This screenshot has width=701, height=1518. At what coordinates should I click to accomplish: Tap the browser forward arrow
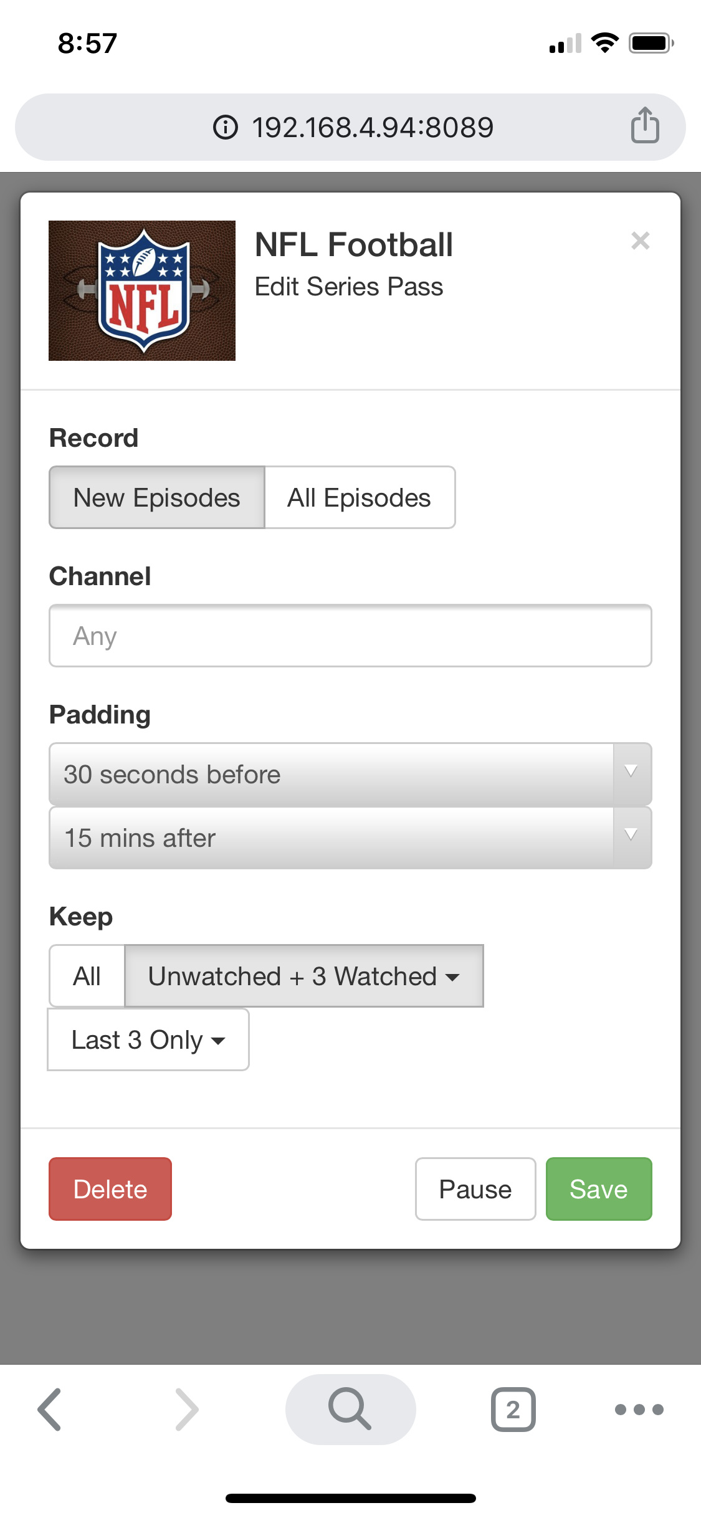point(186,1409)
